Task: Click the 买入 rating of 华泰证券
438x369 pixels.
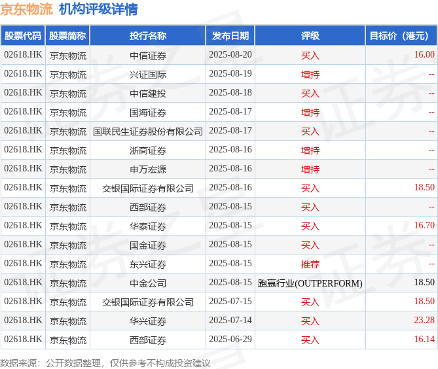Action: point(310,226)
